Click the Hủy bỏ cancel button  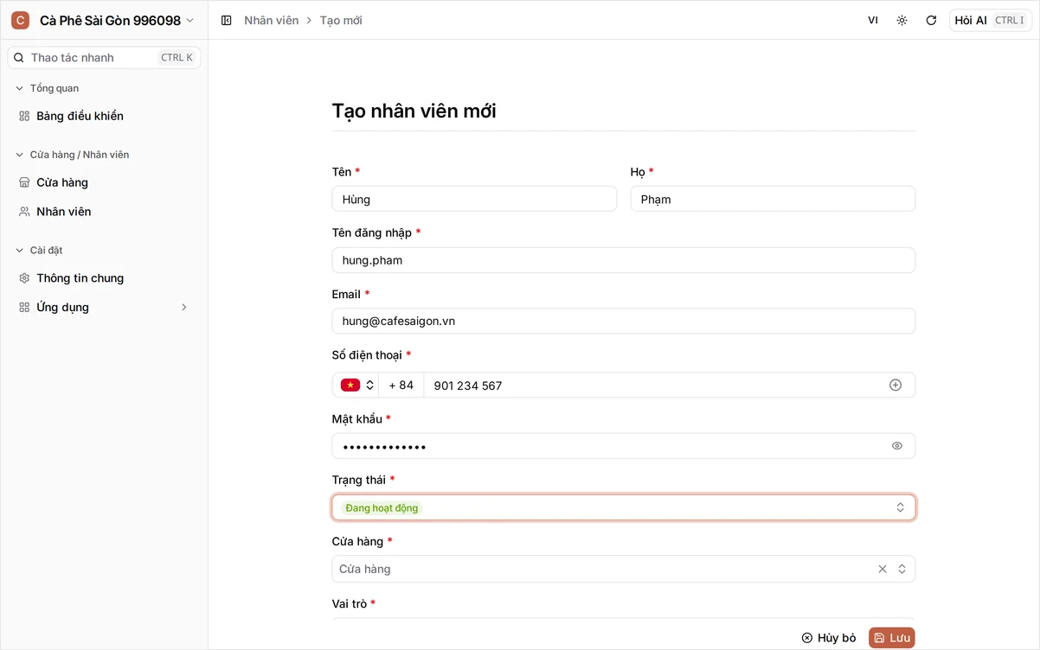[x=828, y=638]
